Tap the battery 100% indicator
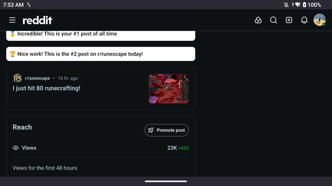 tap(312, 5)
